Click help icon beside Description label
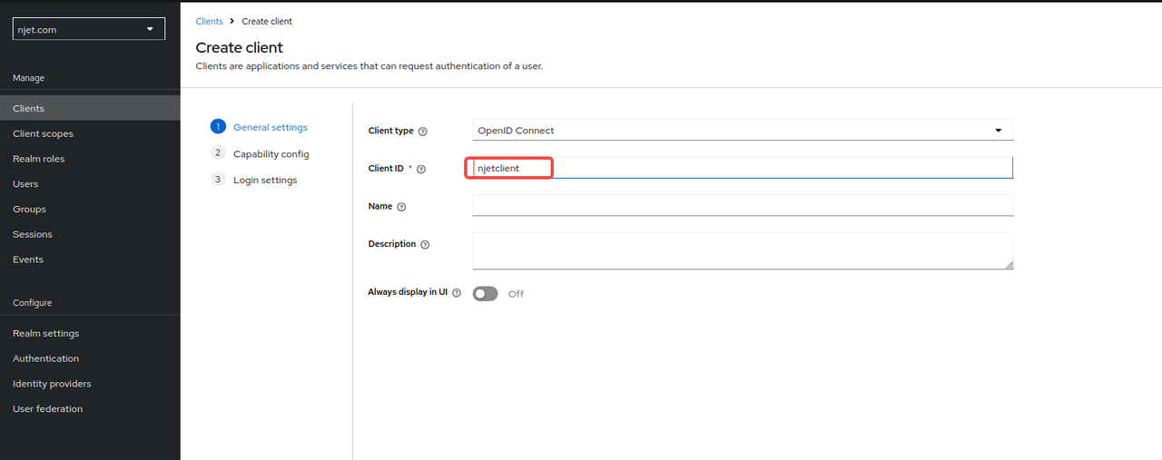Image resolution: width=1162 pixels, height=460 pixels. point(425,245)
